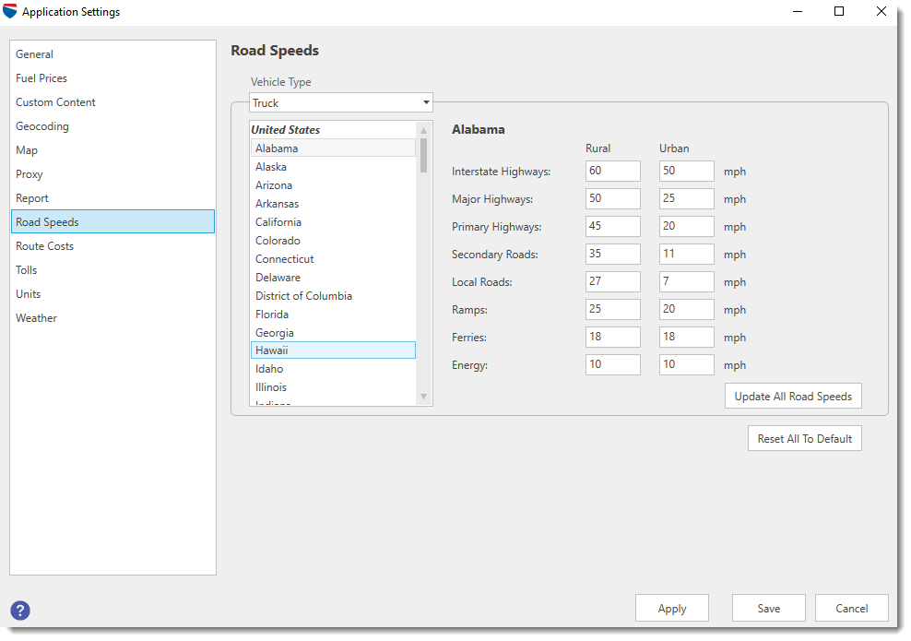Image resolution: width=911 pixels, height=641 pixels.
Task: Select Hawaii in the state list
Action: (x=272, y=350)
